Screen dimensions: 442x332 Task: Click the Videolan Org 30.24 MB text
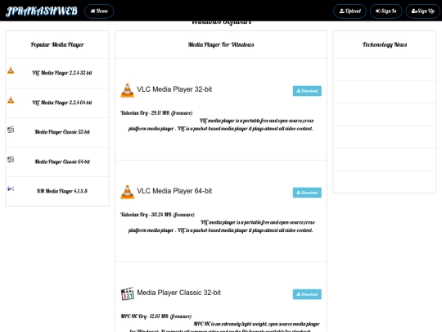[x=158, y=215]
